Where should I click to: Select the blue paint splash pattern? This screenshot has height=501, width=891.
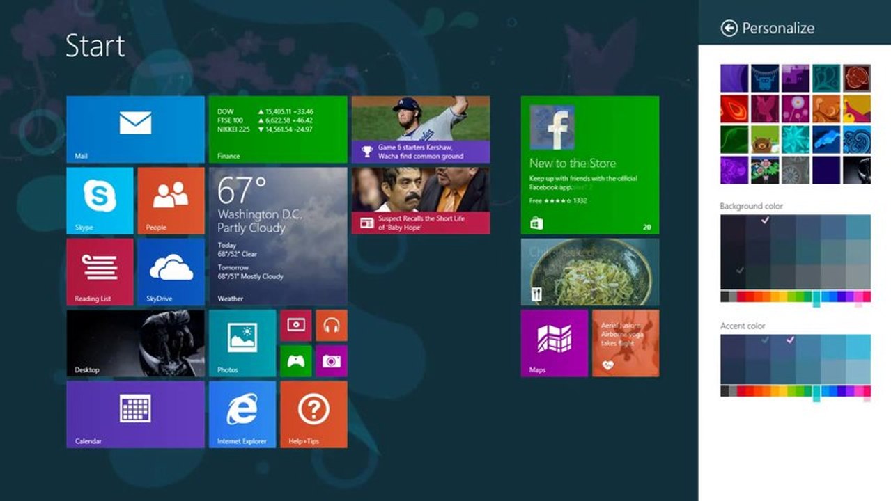pyautogui.click(x=826, y=139)
